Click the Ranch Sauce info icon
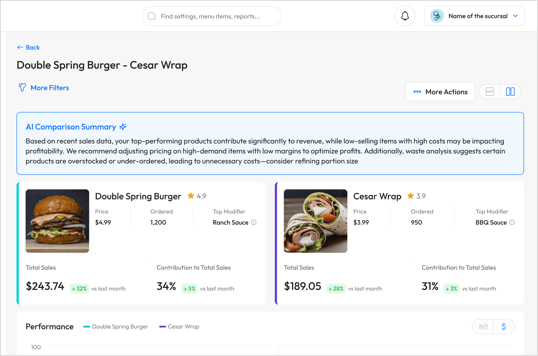538x356 pixels. tap(254, 222)
